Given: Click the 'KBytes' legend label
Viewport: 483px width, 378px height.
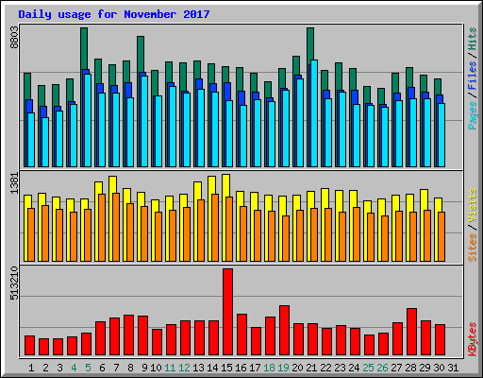Looking at the screenshot, I should [x=473, y=339].
